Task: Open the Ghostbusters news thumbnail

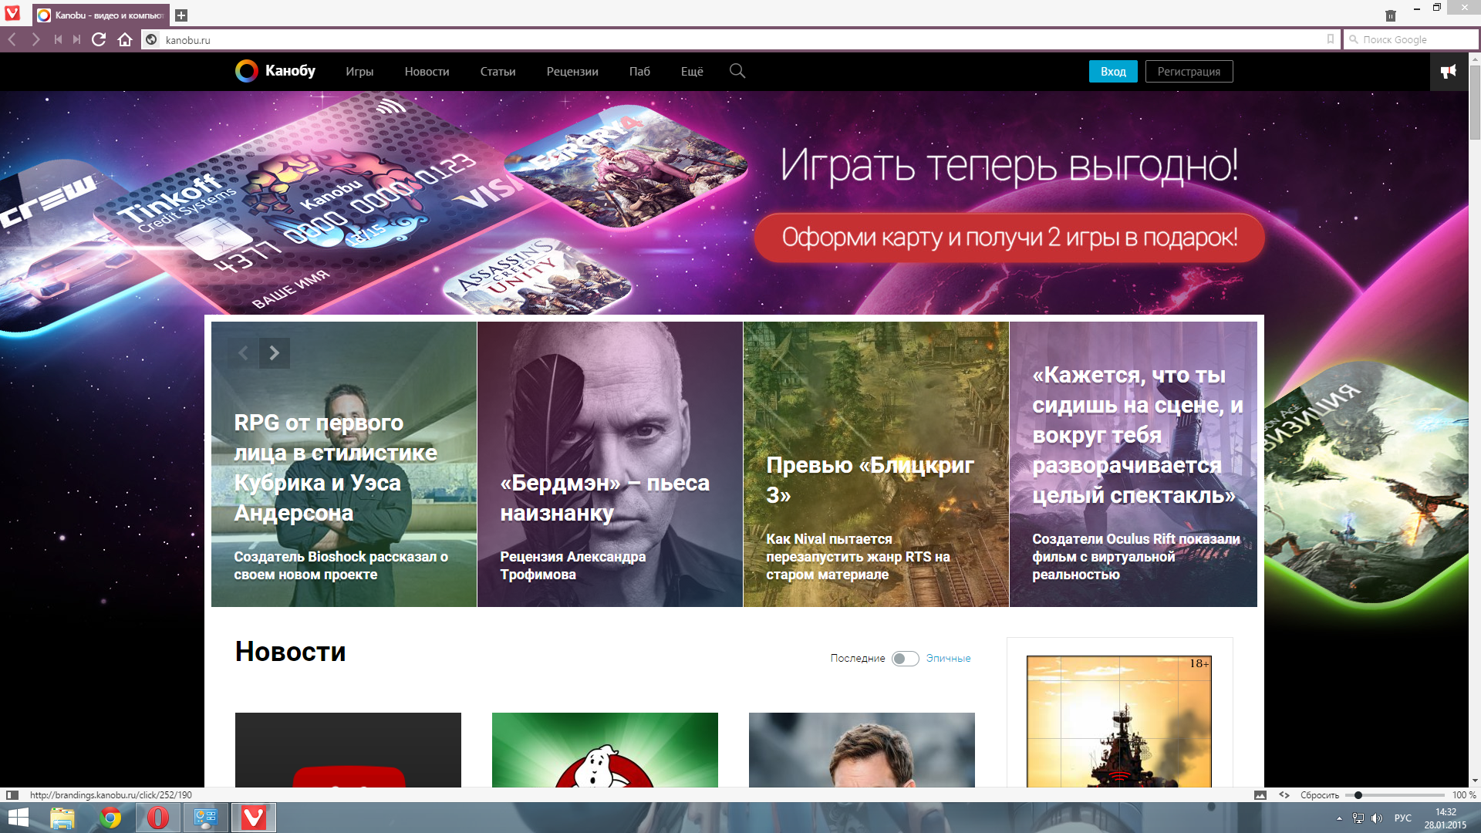Action: point(605,750)
